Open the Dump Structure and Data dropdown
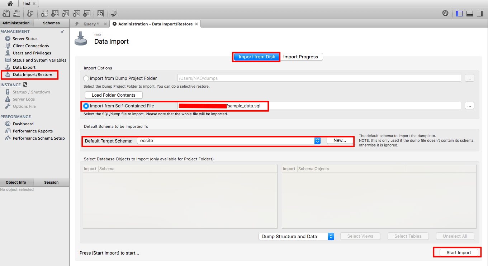Viewport: 488px width, 266px height. pyautogui.click(x=331, y=236)
